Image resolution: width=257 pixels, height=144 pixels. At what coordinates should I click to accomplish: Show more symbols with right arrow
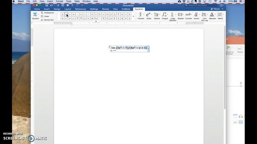tap(133, 16)
